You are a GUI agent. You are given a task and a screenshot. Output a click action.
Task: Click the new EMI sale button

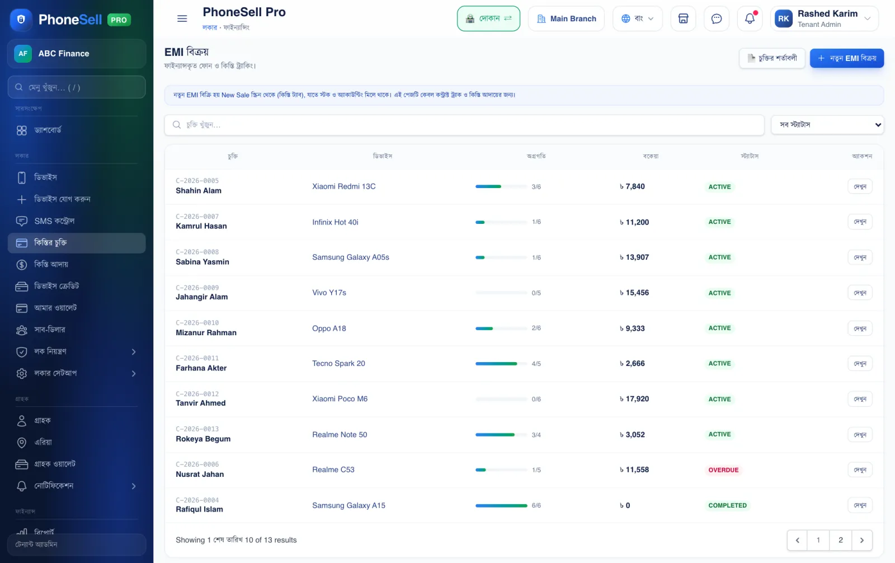[847, 58]
